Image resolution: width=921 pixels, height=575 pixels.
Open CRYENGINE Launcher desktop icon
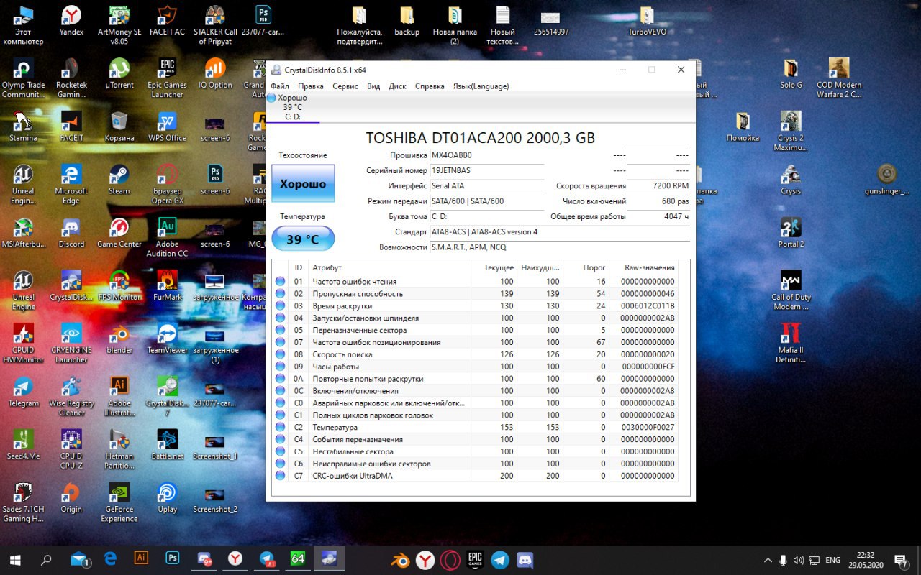71,344
